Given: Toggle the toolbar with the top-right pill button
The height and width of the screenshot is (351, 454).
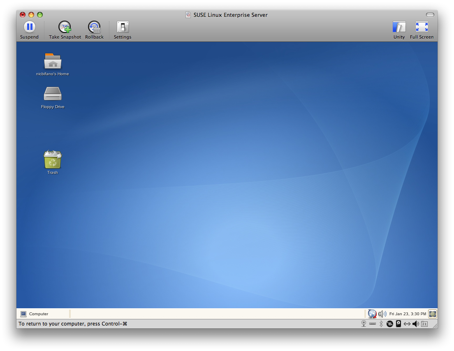Looking at the screenshot, I should (430, 15).
